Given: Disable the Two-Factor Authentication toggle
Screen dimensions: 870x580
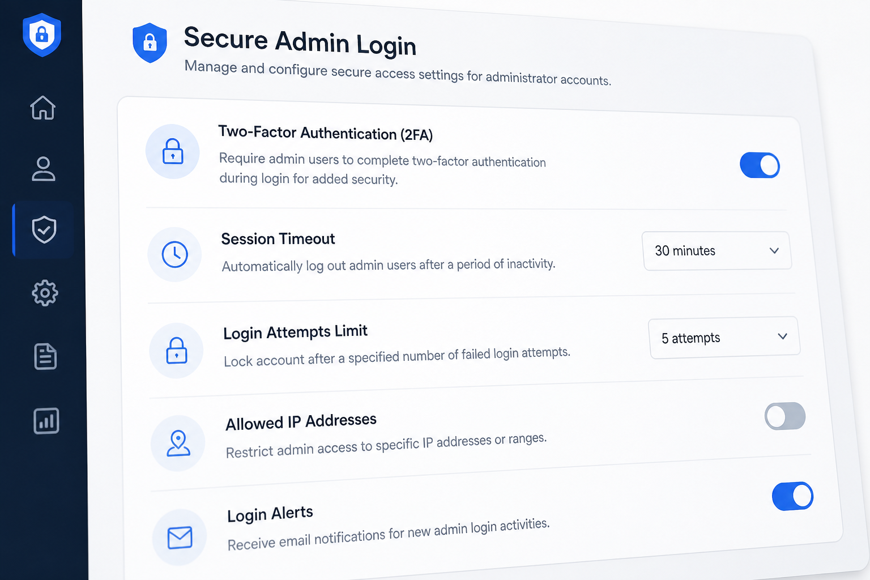Looking at the screenshot, I should click(x=760, y=165).
